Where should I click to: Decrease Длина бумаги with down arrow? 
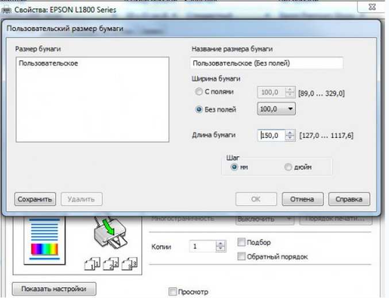pos(290,138)
